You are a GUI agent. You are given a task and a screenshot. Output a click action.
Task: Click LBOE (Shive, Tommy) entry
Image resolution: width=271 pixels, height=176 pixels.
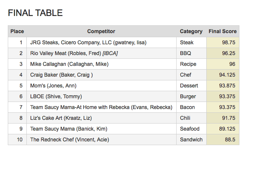click(x=56, y=96)
